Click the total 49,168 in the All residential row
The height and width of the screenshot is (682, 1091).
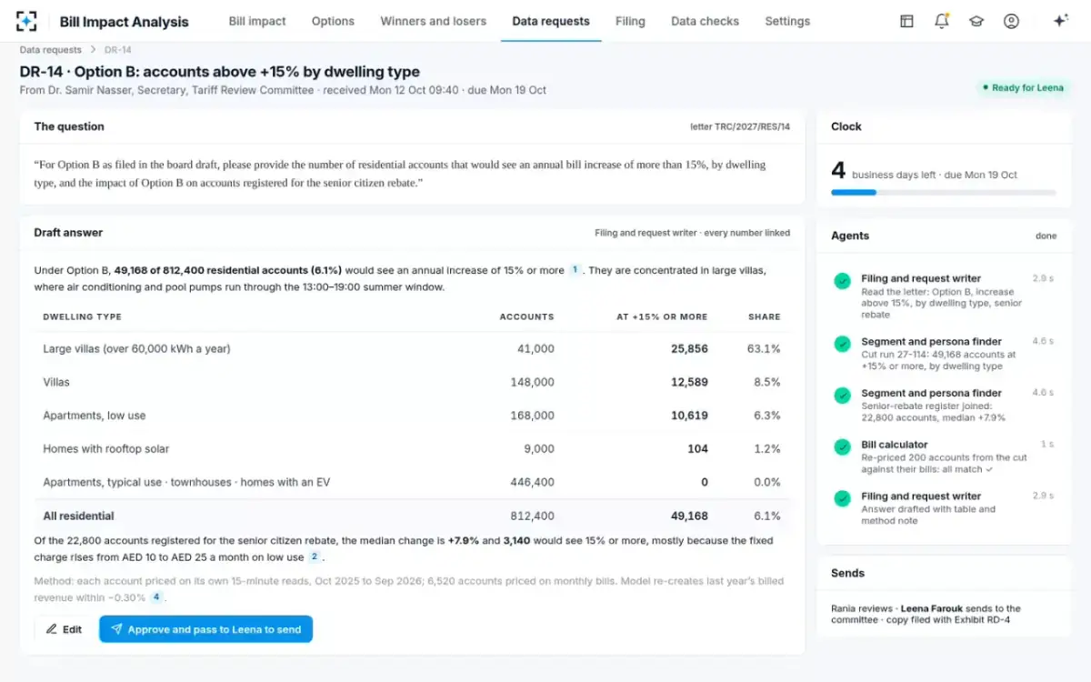pyautogui.click(x=689, y=516)
